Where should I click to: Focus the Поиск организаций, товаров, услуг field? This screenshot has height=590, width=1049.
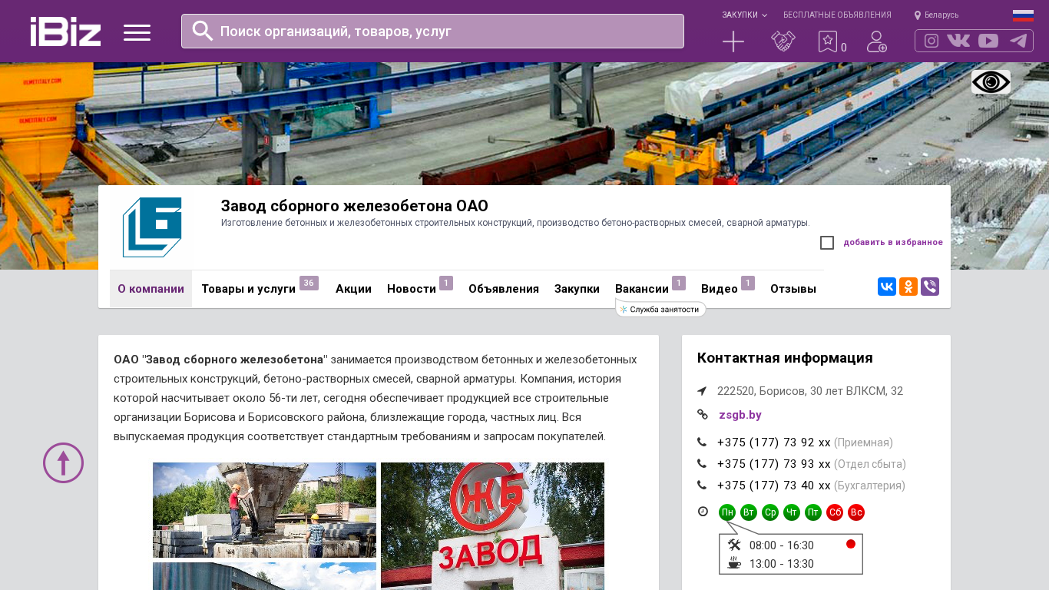(432, 31)
